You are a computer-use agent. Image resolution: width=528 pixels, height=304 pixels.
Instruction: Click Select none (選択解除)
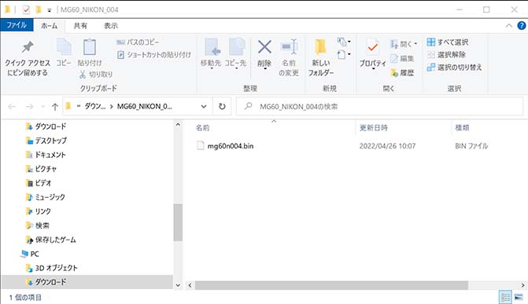coord(446,54)
